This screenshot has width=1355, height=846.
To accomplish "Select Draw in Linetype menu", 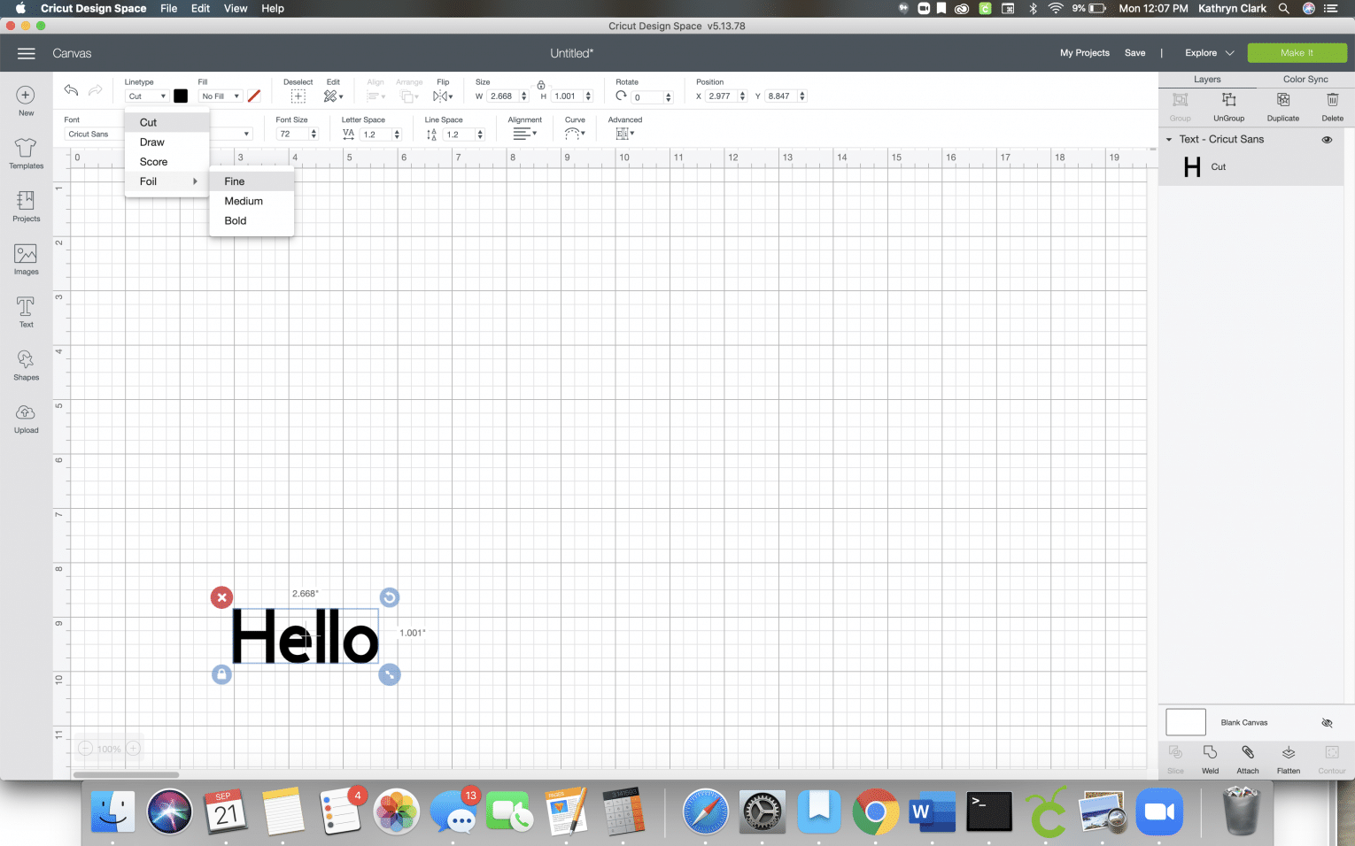I will (166, 142).
